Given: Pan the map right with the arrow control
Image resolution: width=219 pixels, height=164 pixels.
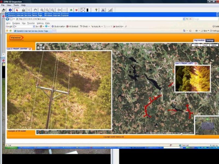Looking at the screenshot, I should 44,48.
